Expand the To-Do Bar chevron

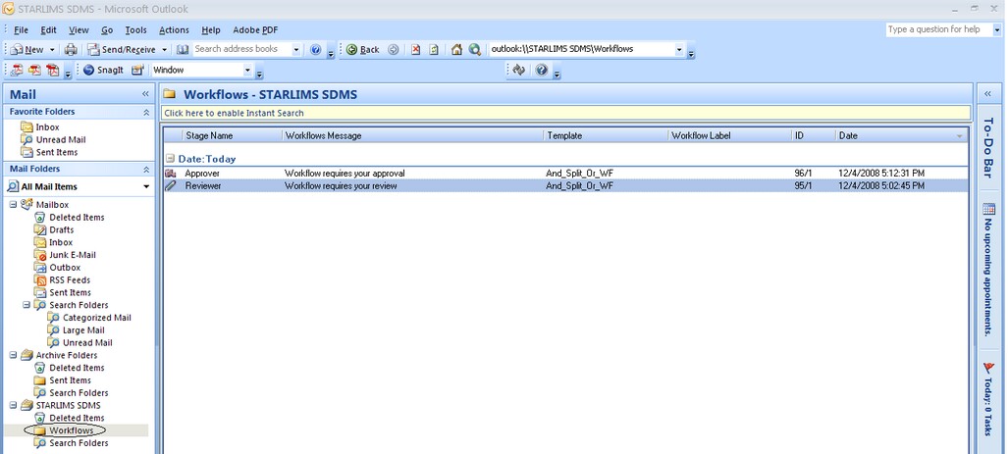point(988,94)
